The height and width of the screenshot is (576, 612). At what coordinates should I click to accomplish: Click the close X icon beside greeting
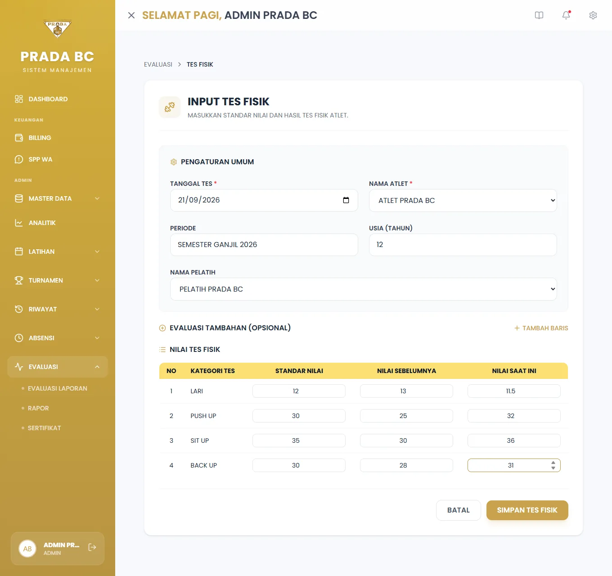pos(131,15)
